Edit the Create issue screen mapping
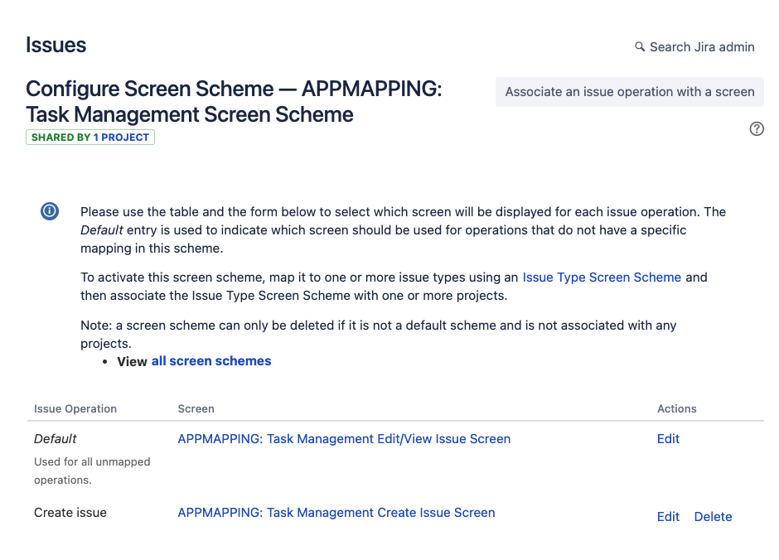 pos(668,516)
